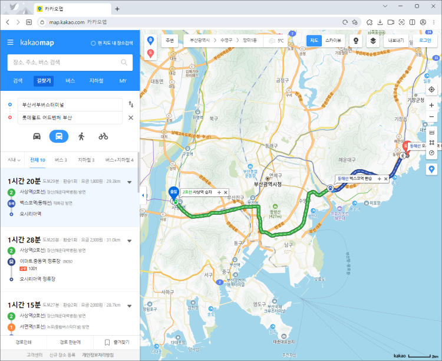442x361 pixels.
Task: Open map layers stack icon
Action: tap(372, 41)
